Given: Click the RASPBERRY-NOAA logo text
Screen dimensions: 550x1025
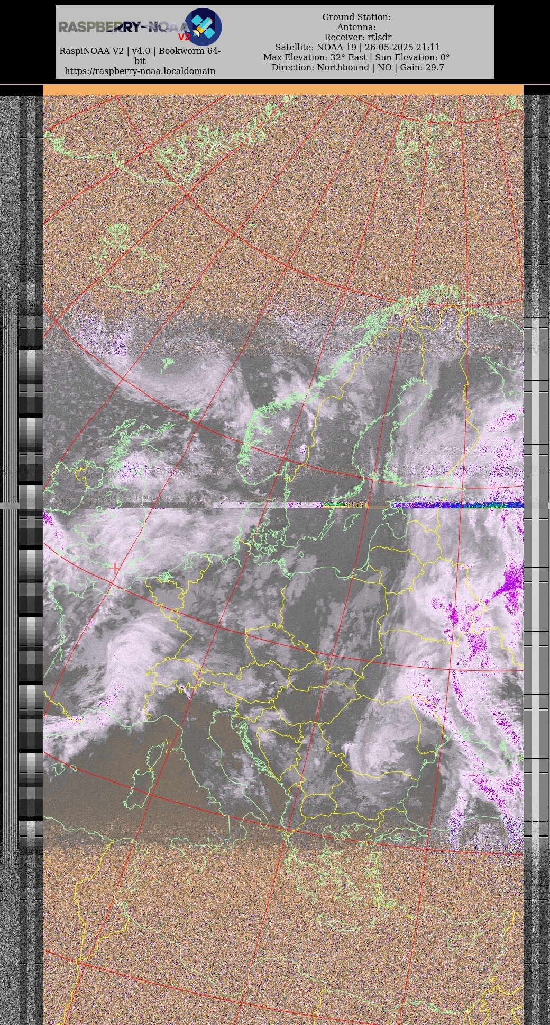Looking at the screenshot, I should pyautogui.click(x=123, y=27).
